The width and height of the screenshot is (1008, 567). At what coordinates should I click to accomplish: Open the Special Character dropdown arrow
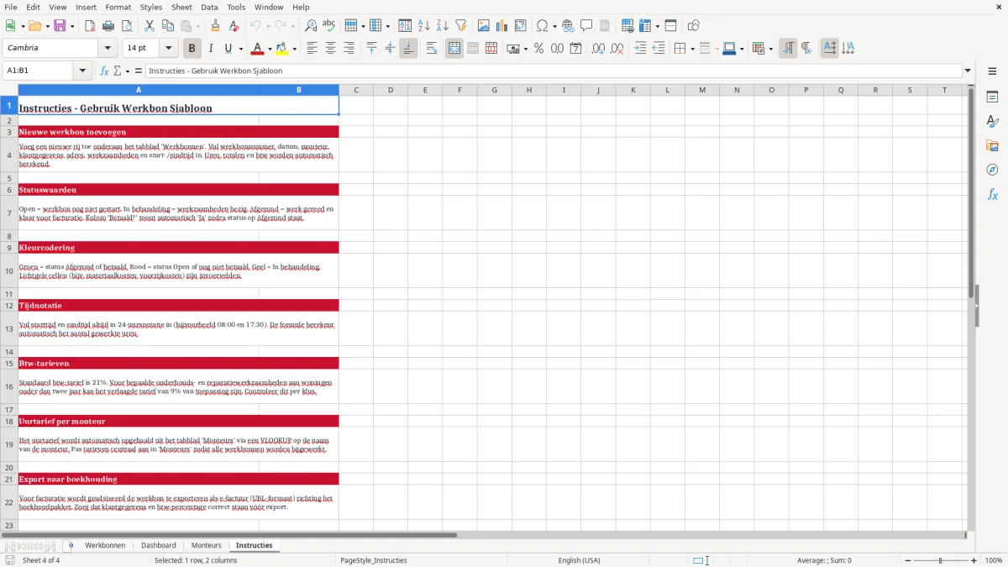coord(554,26)
